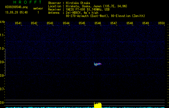Click the 0.8 kHz axis label
Viewport: 169px width, 108px height.
(2, 76)
